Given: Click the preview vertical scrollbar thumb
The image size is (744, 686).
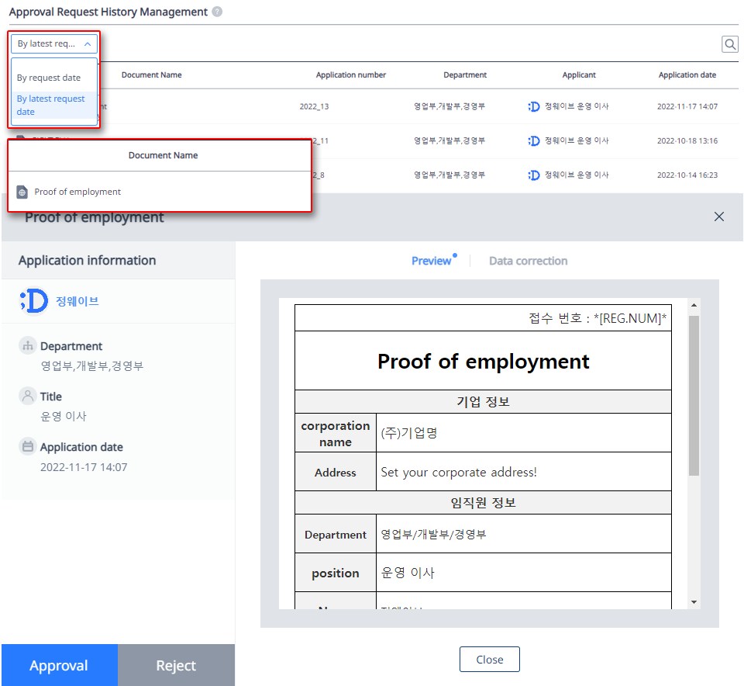Looking at the screenshot, I should pyautogui.click(x=694, y=395).
